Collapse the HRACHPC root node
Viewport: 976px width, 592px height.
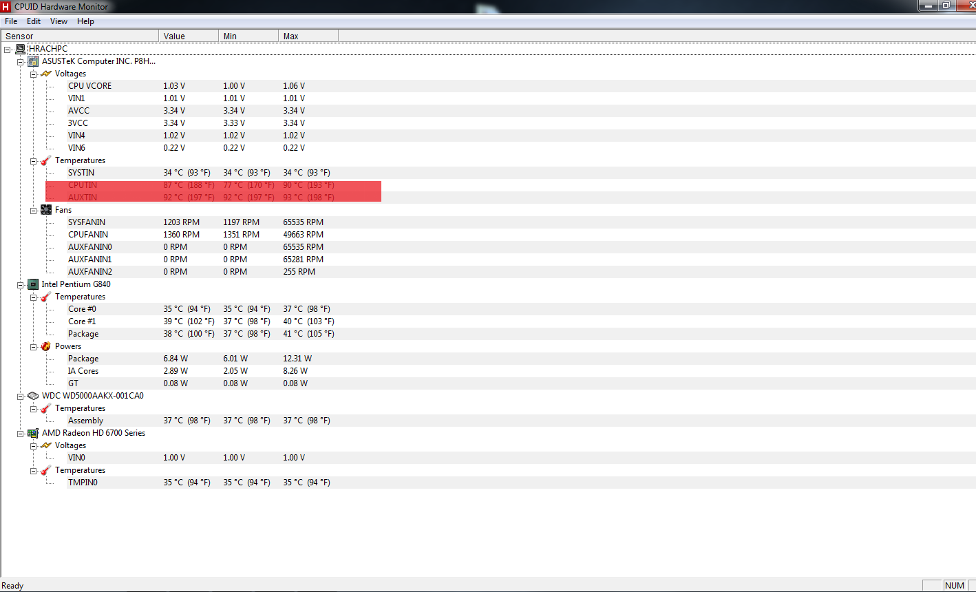[8, 49]
